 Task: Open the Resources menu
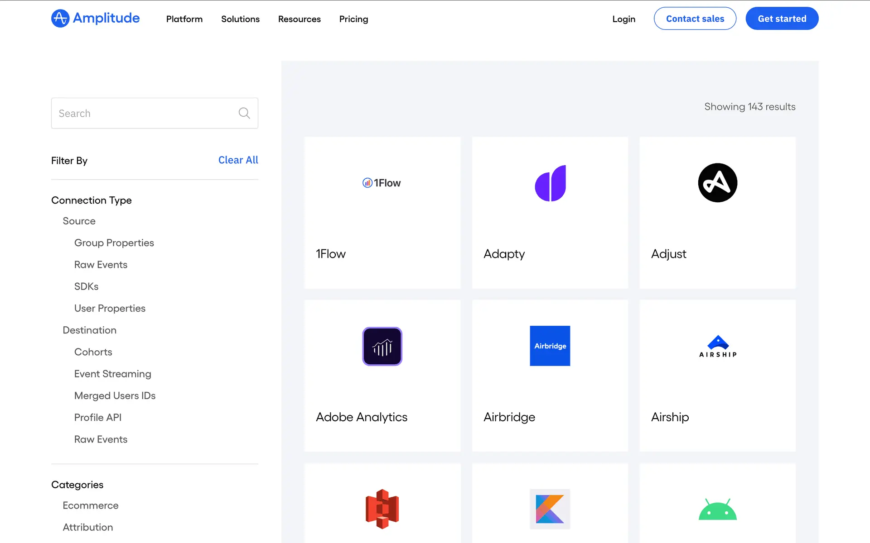(299, 19)
